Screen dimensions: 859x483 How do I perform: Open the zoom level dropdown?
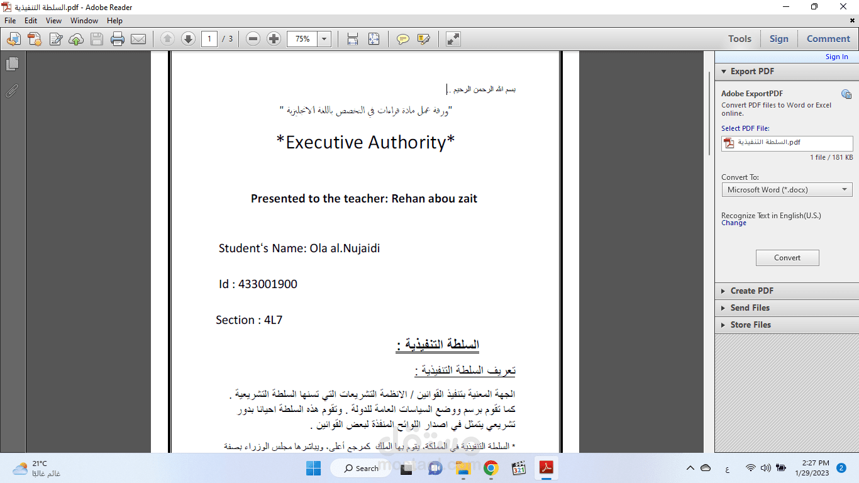pos(324,39)
